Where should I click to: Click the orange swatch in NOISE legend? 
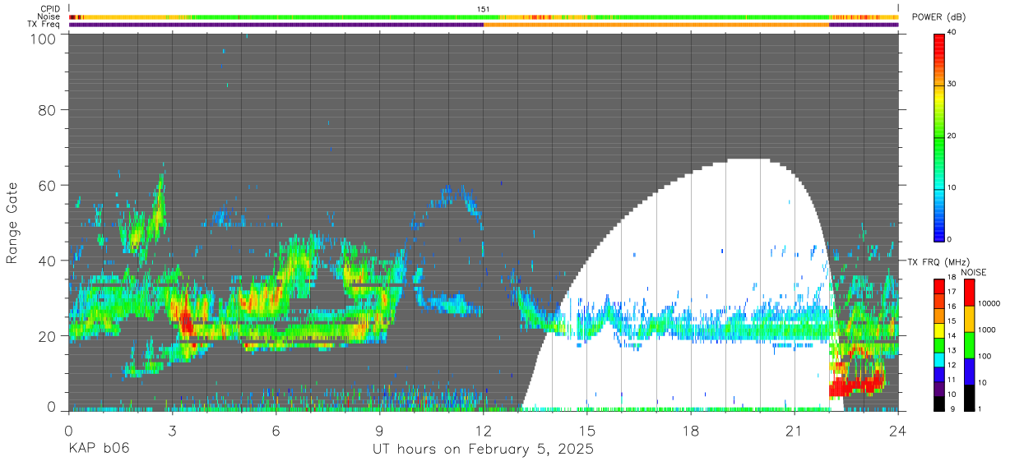pyautogui.click(x=968, y=319)
